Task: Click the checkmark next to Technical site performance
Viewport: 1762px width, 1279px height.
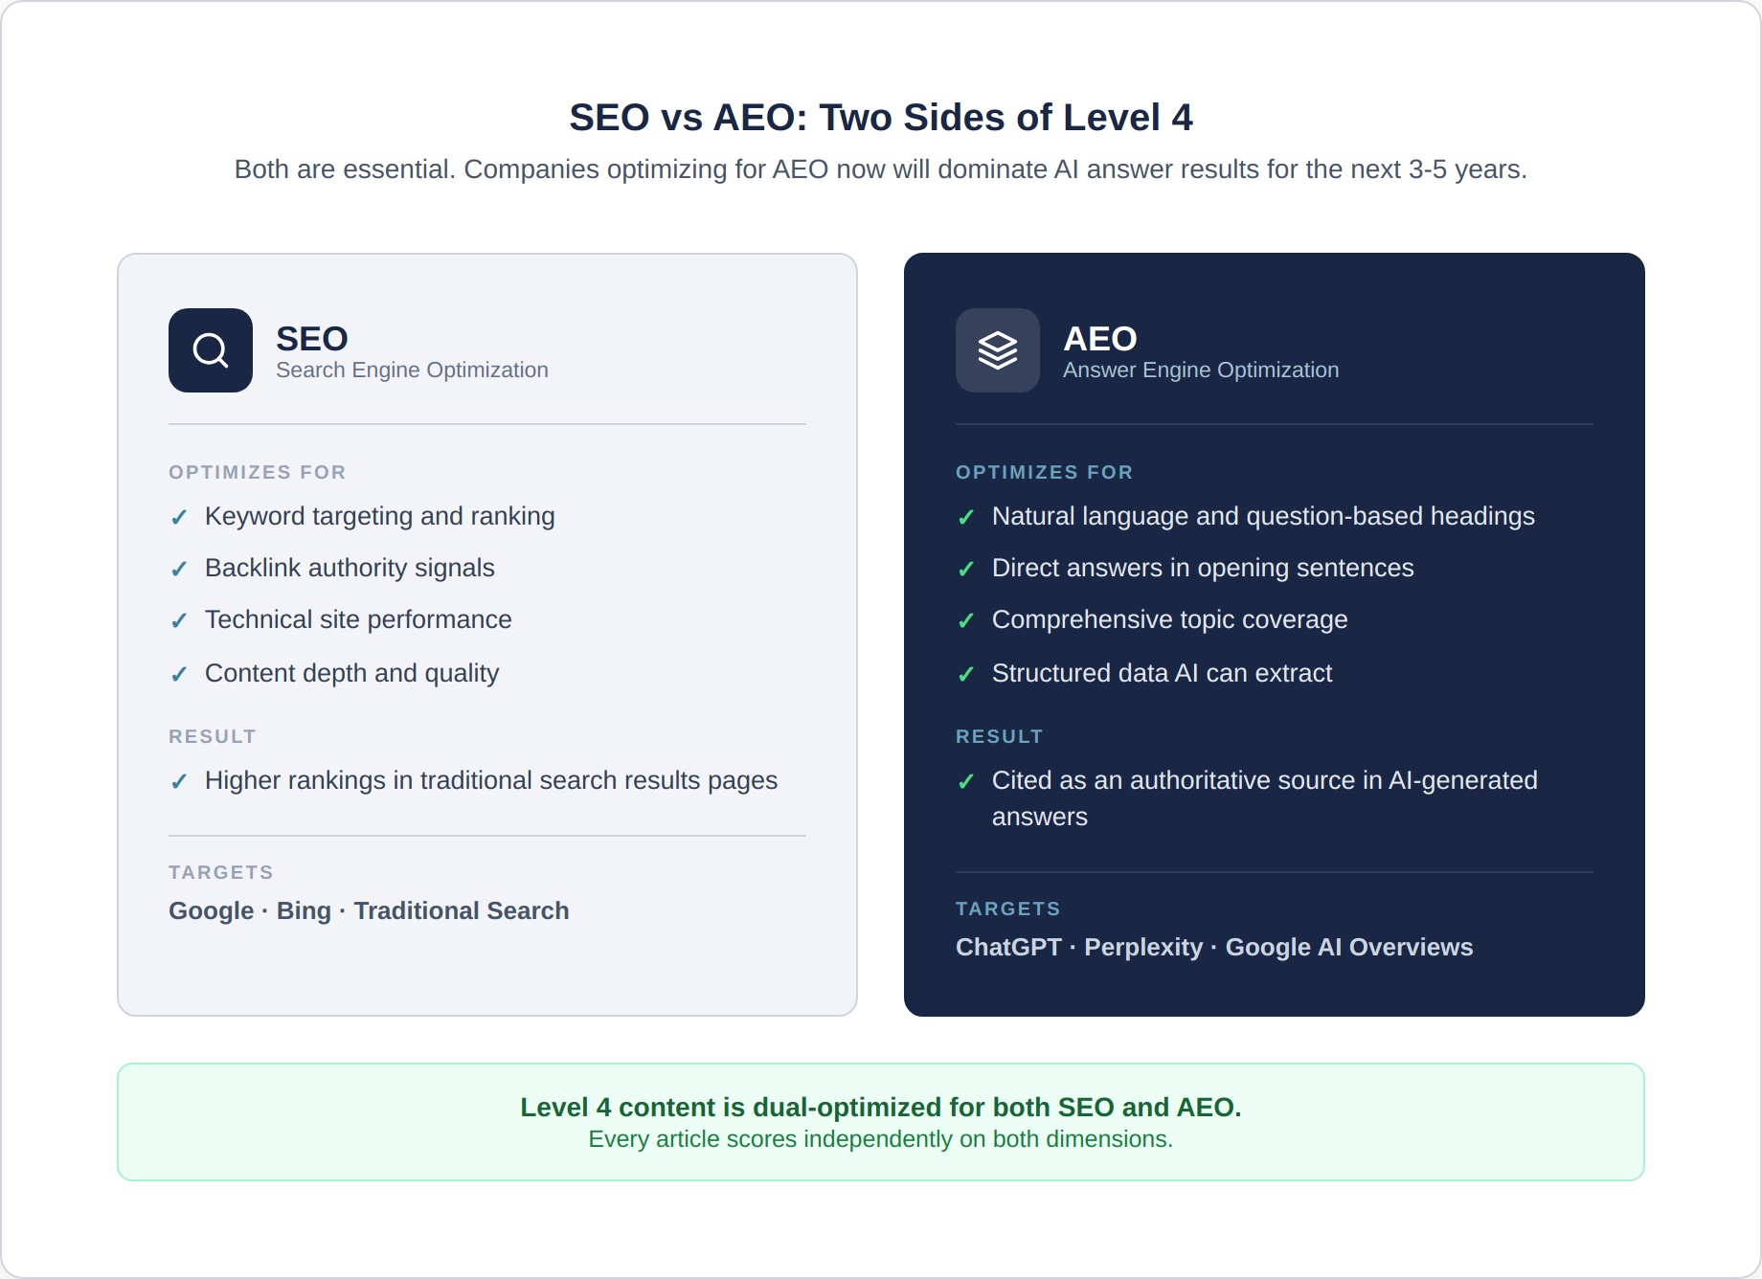Action: (x=179, y=621)
